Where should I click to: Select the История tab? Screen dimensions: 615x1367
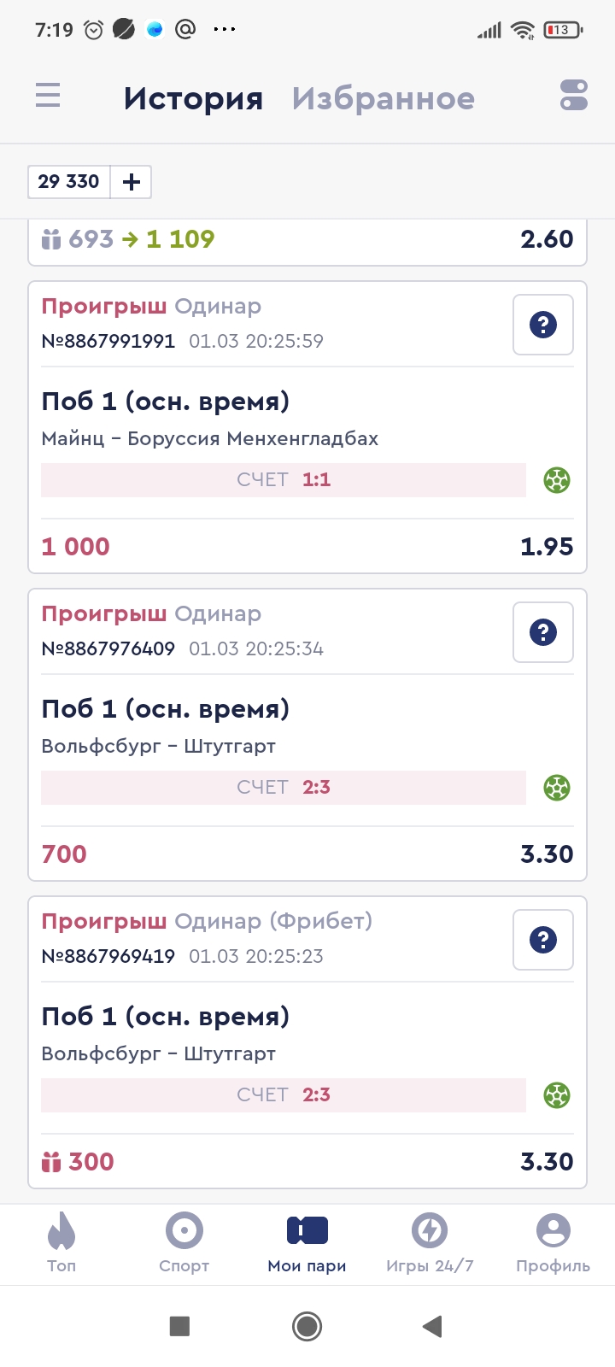pyautogui.click(x=193, y=99)
